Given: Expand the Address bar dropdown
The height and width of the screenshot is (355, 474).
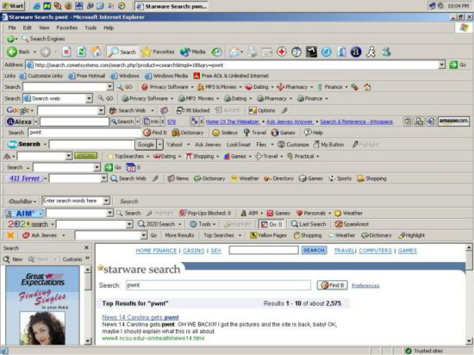Looking at the screenshot, I should [442, 65].
